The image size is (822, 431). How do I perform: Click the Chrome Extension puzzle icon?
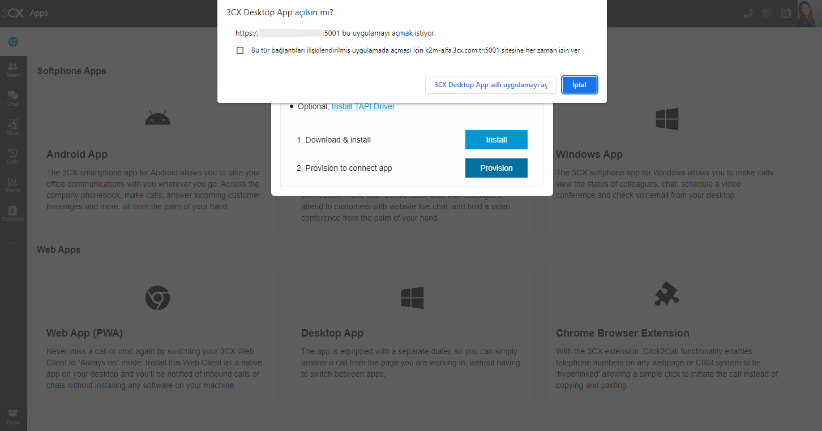(x=667, y=294)
